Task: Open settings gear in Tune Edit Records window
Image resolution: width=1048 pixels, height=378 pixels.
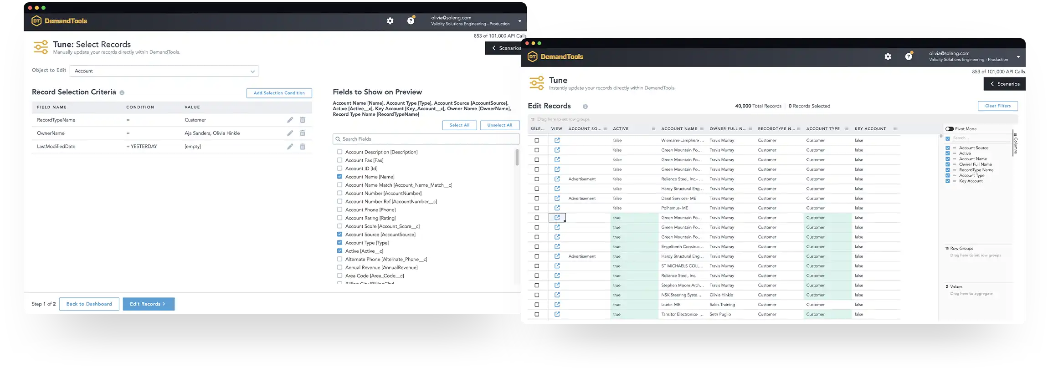Action: [888, 56]
